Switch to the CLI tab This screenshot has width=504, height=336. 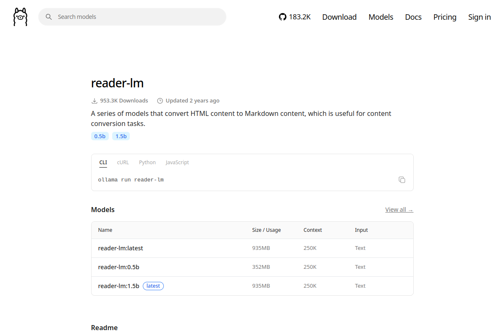[103, 163]
